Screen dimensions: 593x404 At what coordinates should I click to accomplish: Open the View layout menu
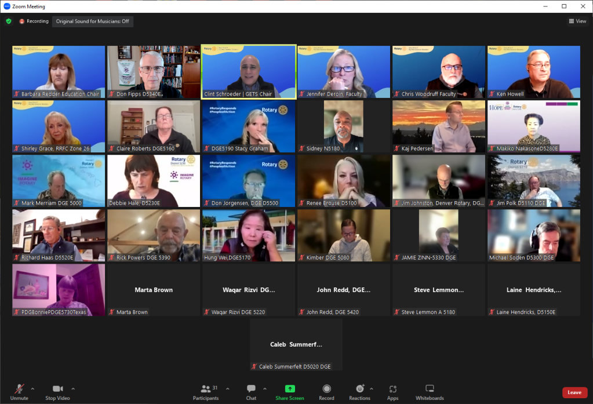[x=577, y=21]
